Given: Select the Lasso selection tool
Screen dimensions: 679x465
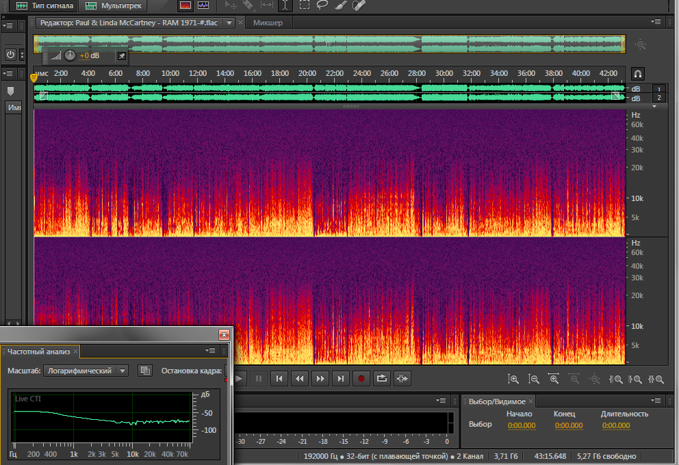Looking at the screenshot, I should [322, 5].
